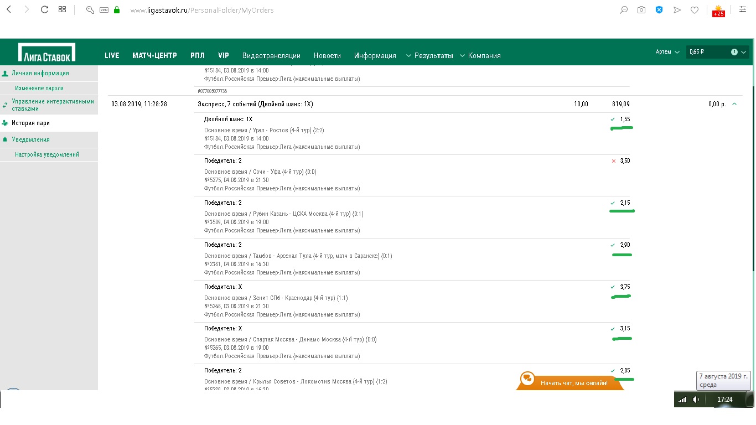This screenshot has height=425, width=756.
Task: Click the blue ad blocker shield icon
Action: (x=659, y=10)
